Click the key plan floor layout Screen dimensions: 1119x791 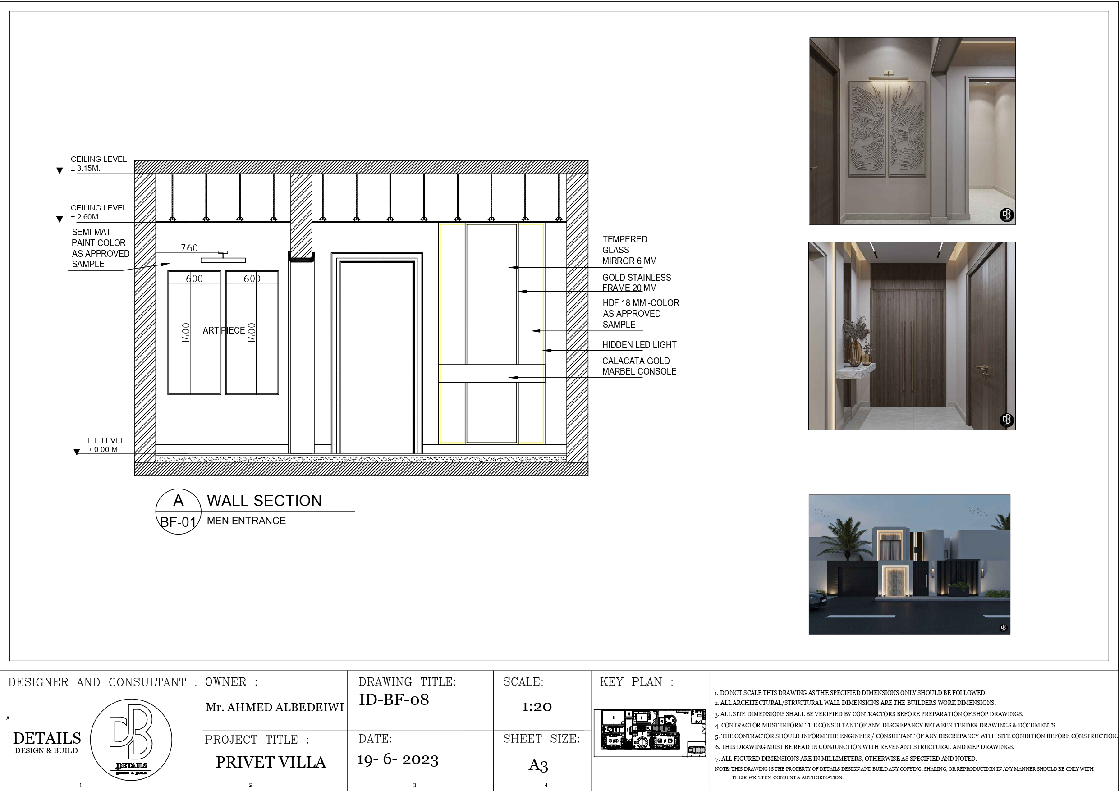[x=650, y=732]
